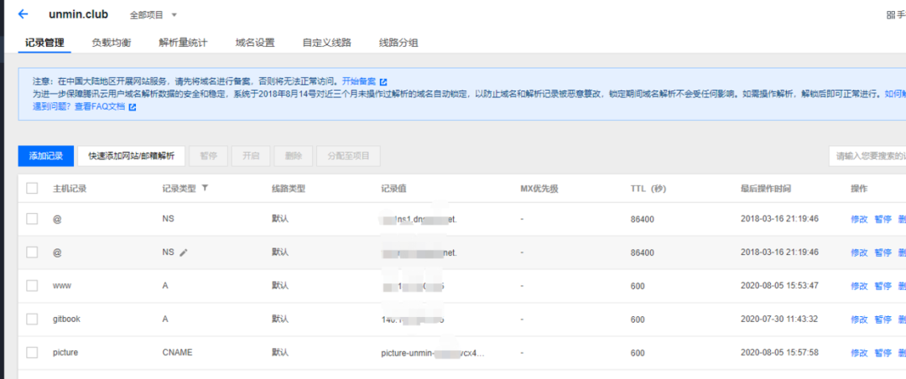
Task: Open the 开始备案 link
Action: [x=359, y=81]
